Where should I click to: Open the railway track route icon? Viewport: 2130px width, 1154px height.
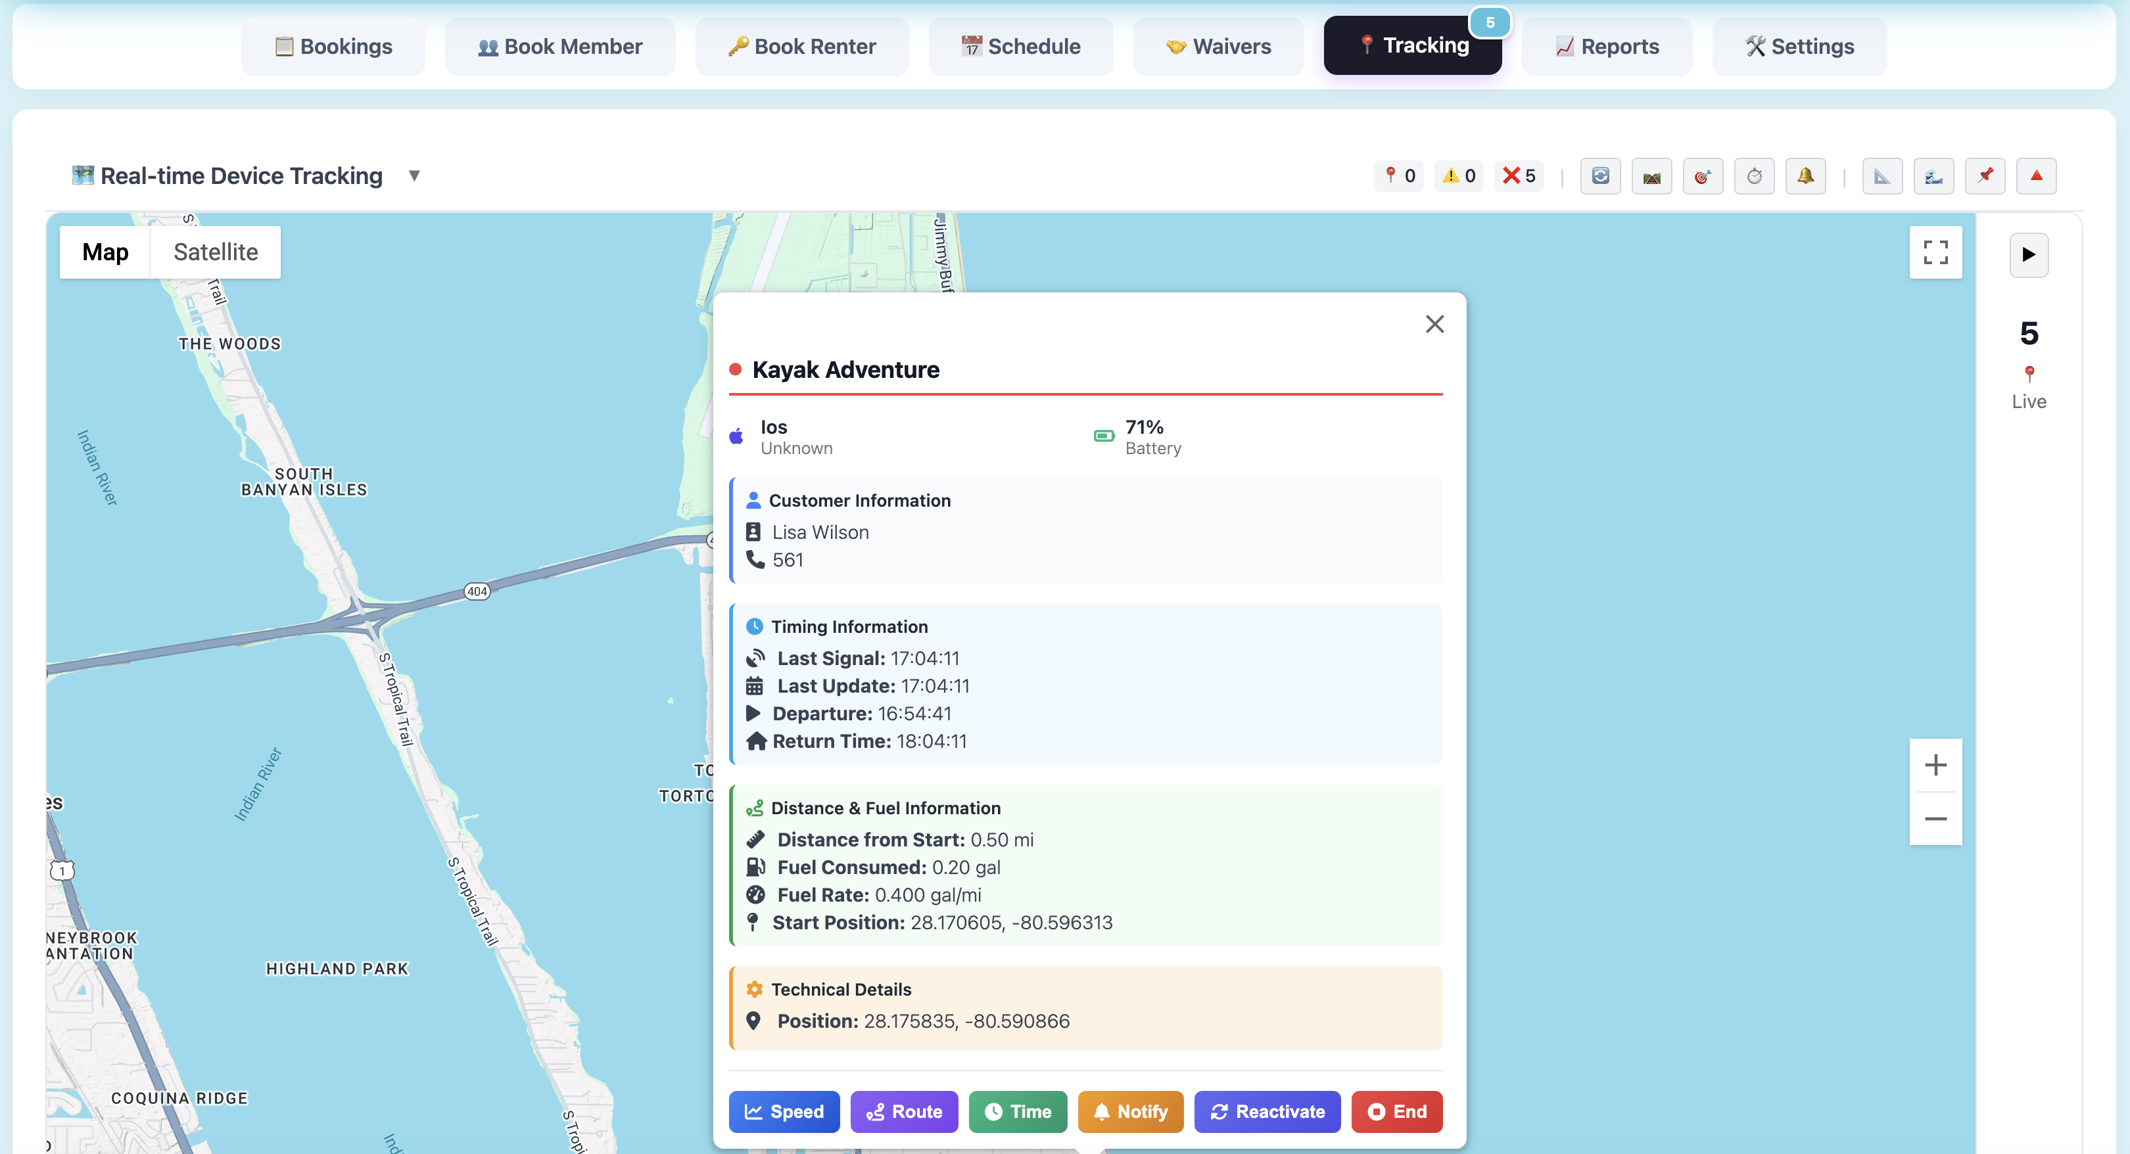tap(1651, 175)
